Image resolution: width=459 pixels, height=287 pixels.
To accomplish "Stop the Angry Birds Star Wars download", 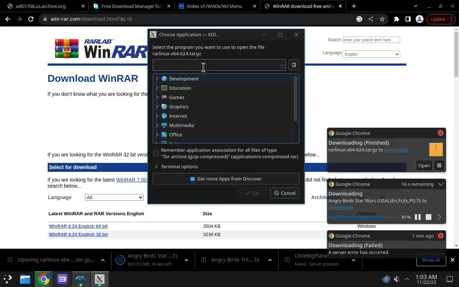I will click(x=429, y=217).
